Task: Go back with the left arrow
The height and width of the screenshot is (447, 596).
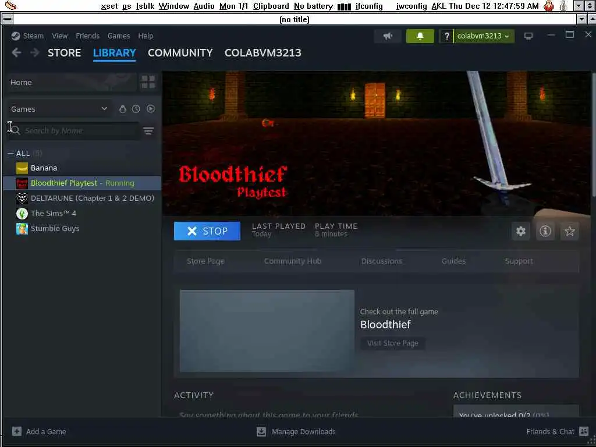Action: [16, 52]
